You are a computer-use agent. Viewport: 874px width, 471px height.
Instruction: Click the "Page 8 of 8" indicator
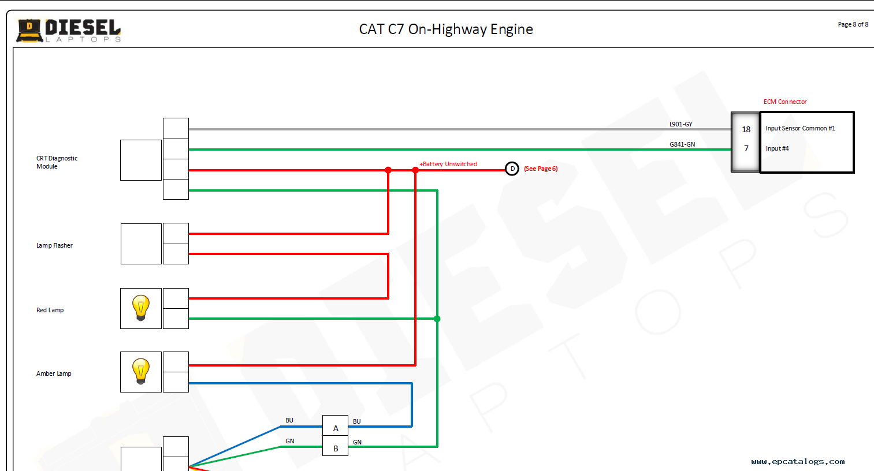coord(853,24)
